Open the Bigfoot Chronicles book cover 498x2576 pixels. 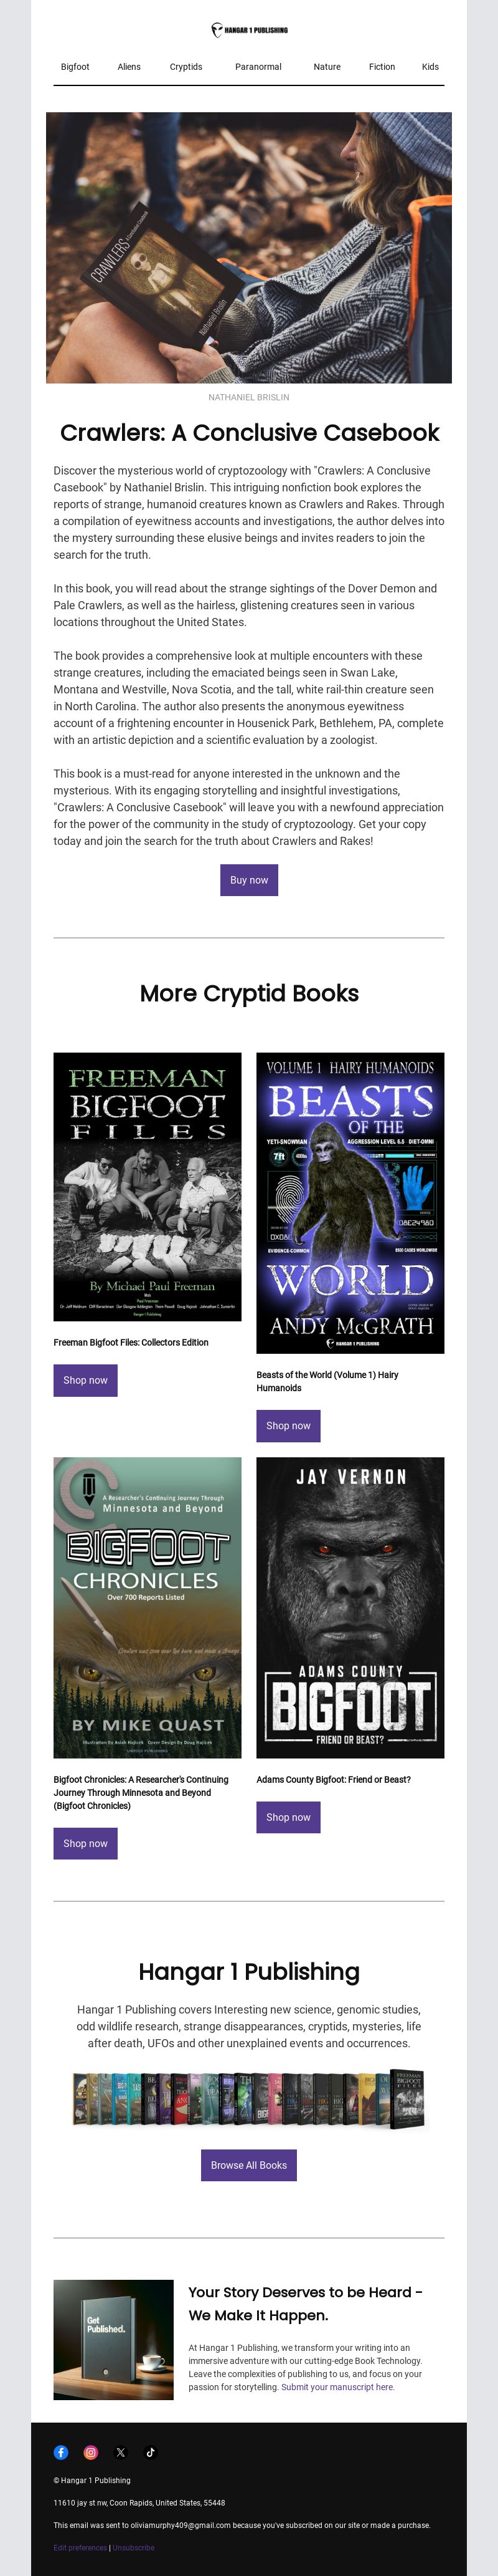[x=148, y=1608]
